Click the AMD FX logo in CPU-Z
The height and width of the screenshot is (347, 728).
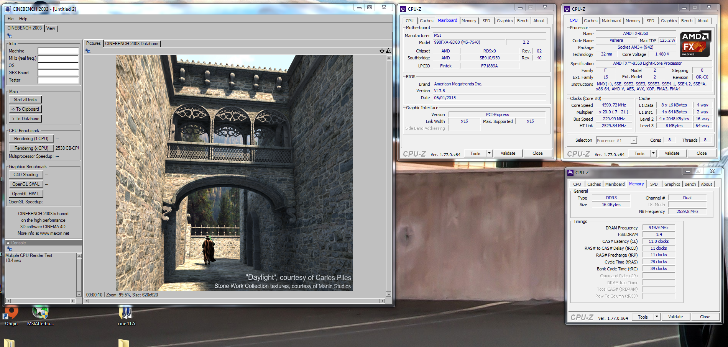[696, 44]
